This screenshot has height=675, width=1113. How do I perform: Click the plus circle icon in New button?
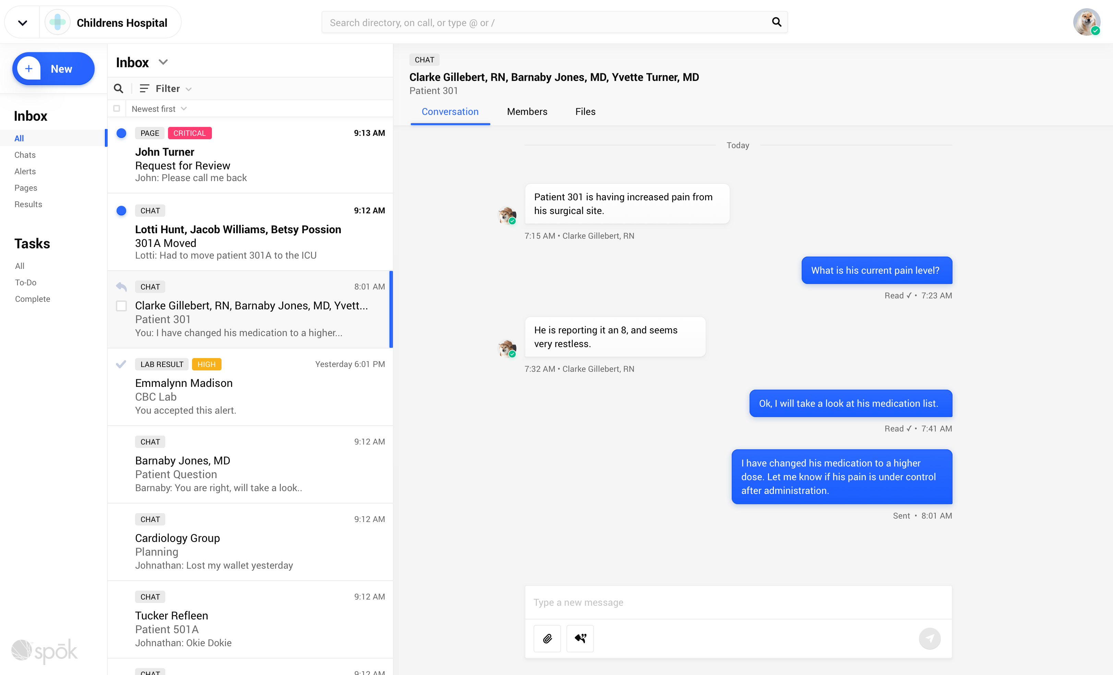point(29,69)
